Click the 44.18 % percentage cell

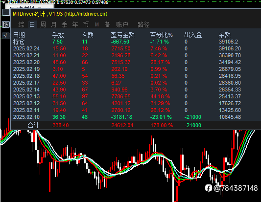click(160, 96)
